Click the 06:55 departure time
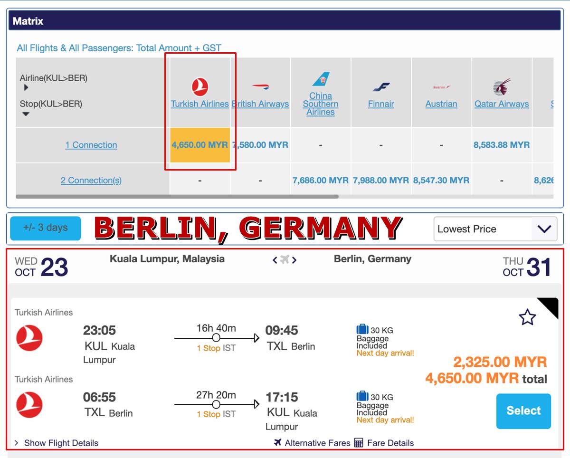 pyautogui.click(x=99, y=397)
